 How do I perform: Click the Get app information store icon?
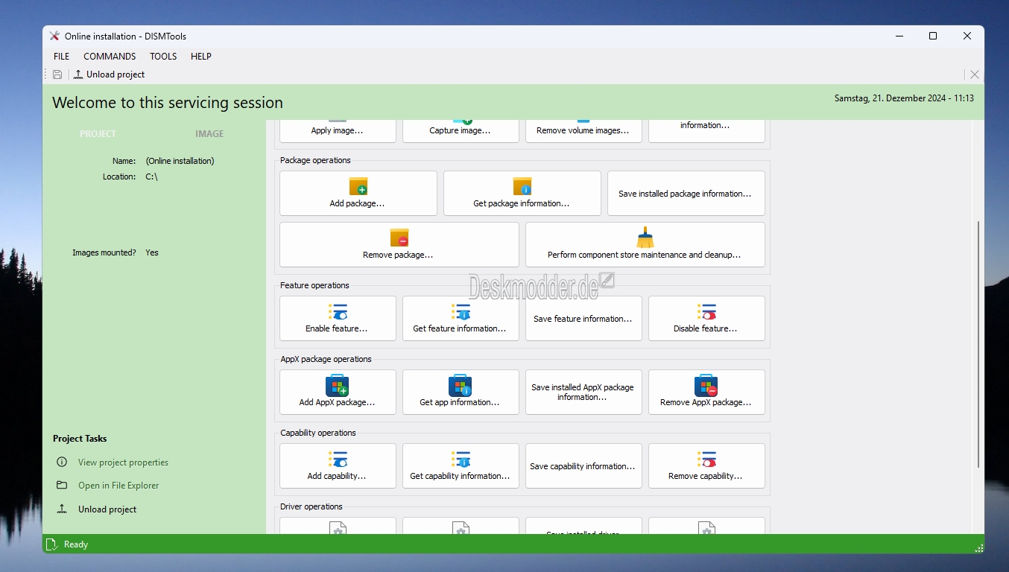click(461, 385)
